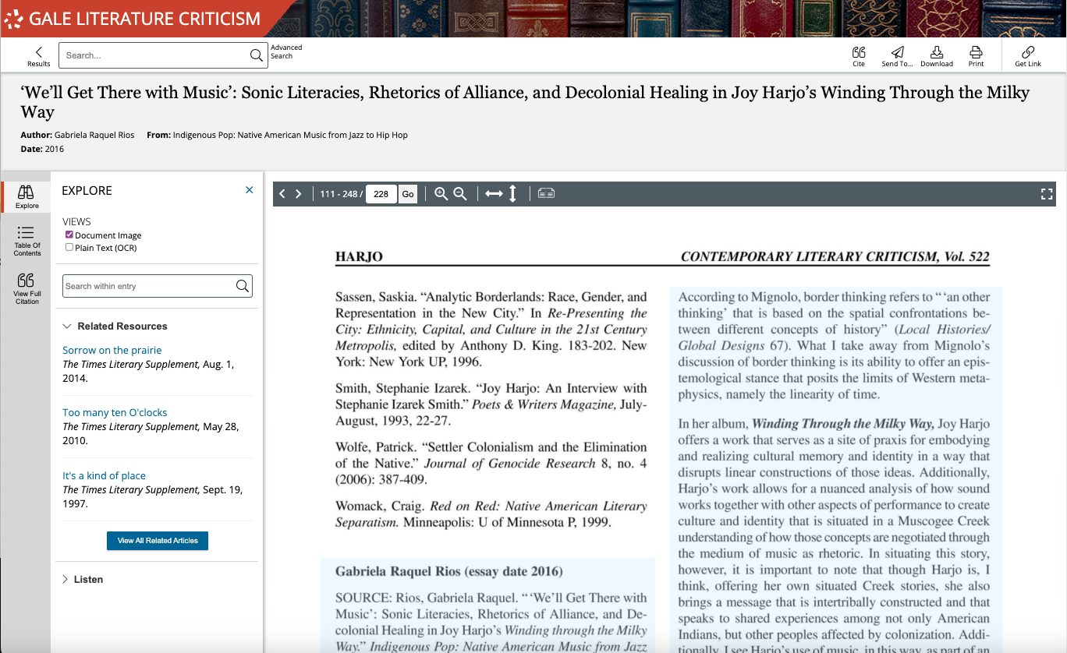Close the Explore panel
This screenshot has width=1067, height=653.
pyautogui.click(x=250, y=190)
